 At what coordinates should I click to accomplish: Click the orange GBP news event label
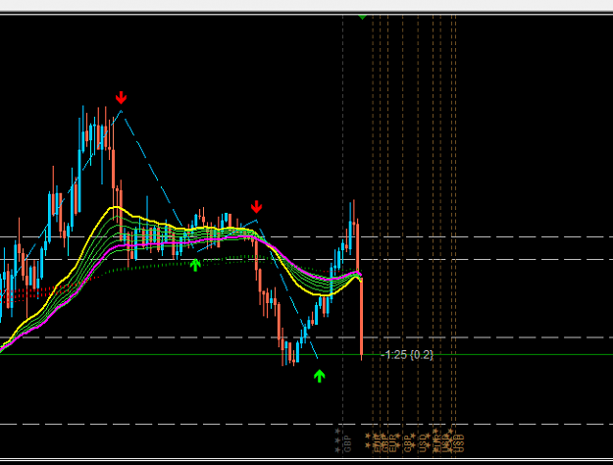click(409, 443)
